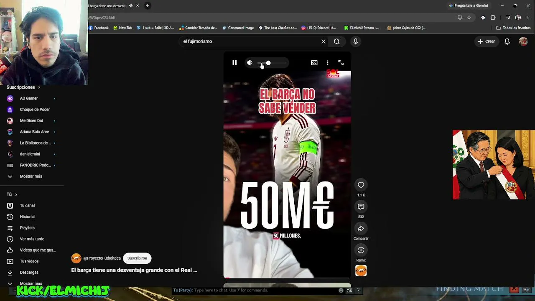The width and height of the screenshot is (535, 301).
Task: Open the Crear menu
Action: point(487,41)
